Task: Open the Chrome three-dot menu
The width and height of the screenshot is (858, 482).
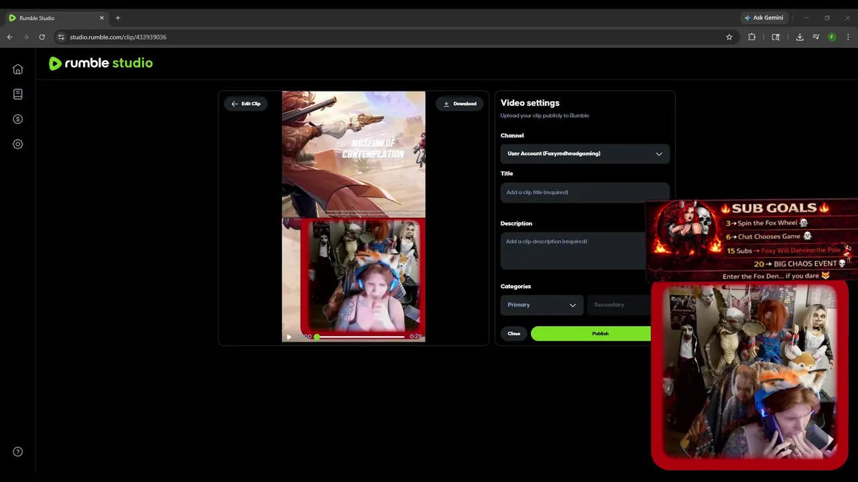Action: tap(848, 37)
